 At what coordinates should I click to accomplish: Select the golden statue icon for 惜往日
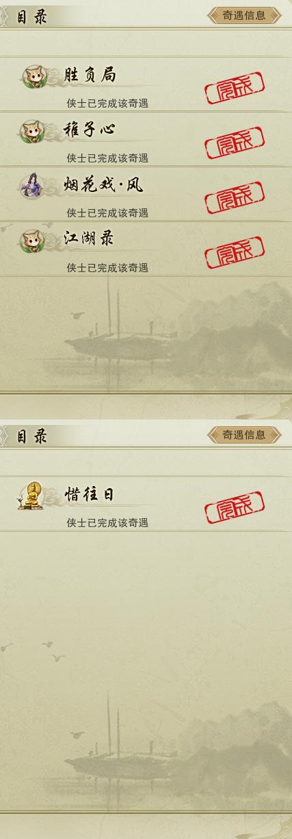click(31, 496)
